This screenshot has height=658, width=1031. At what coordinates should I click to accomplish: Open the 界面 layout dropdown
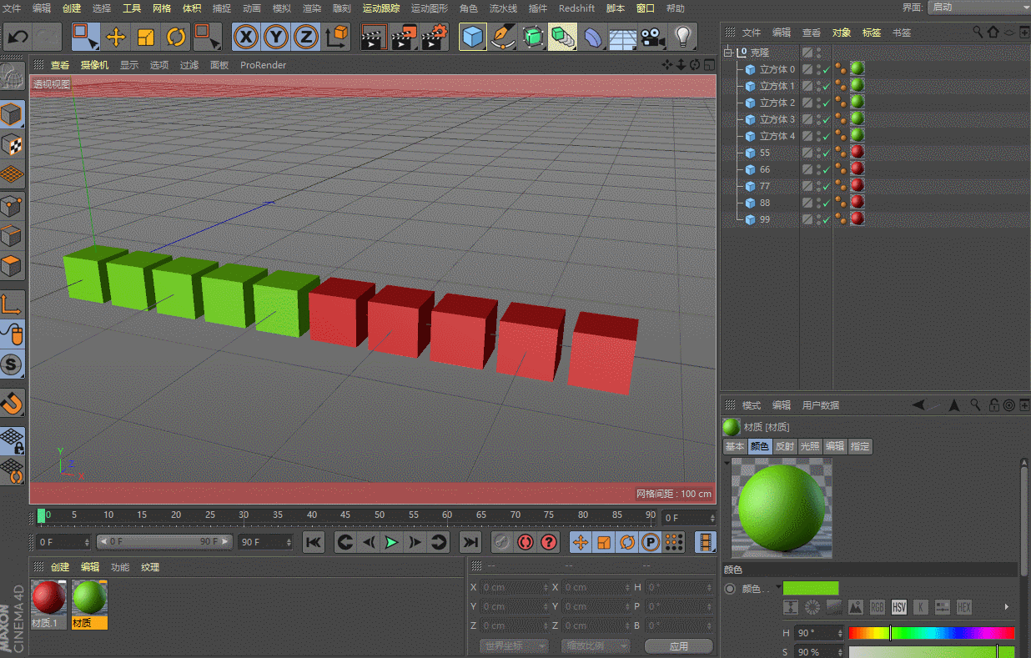coord(978,7)
